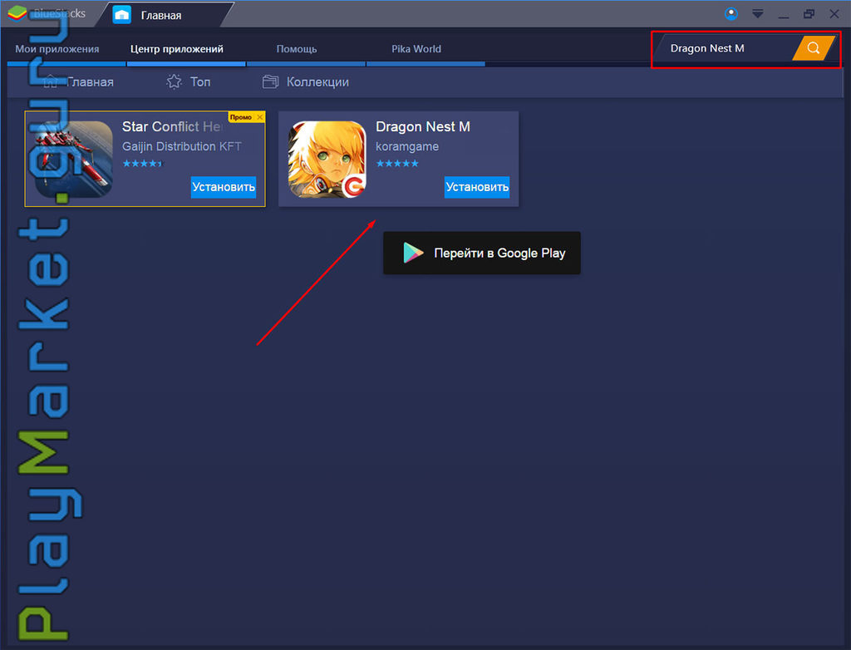Open the Помощь tab

[297, 49]
